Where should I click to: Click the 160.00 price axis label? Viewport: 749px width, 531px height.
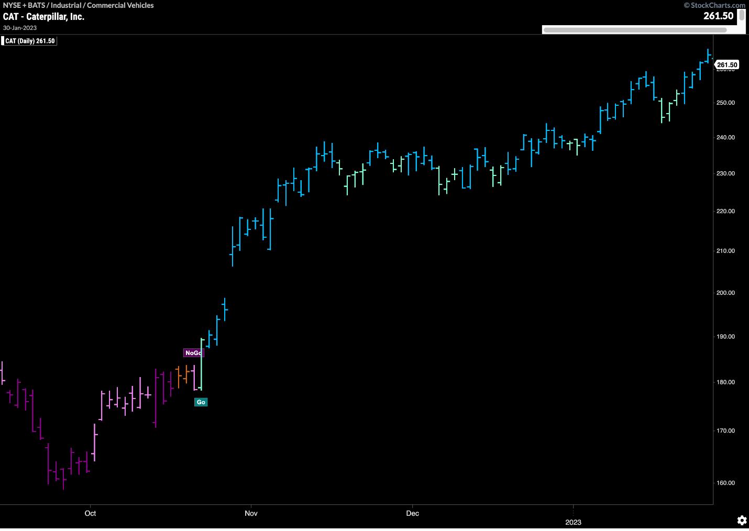tap(725, 483)
